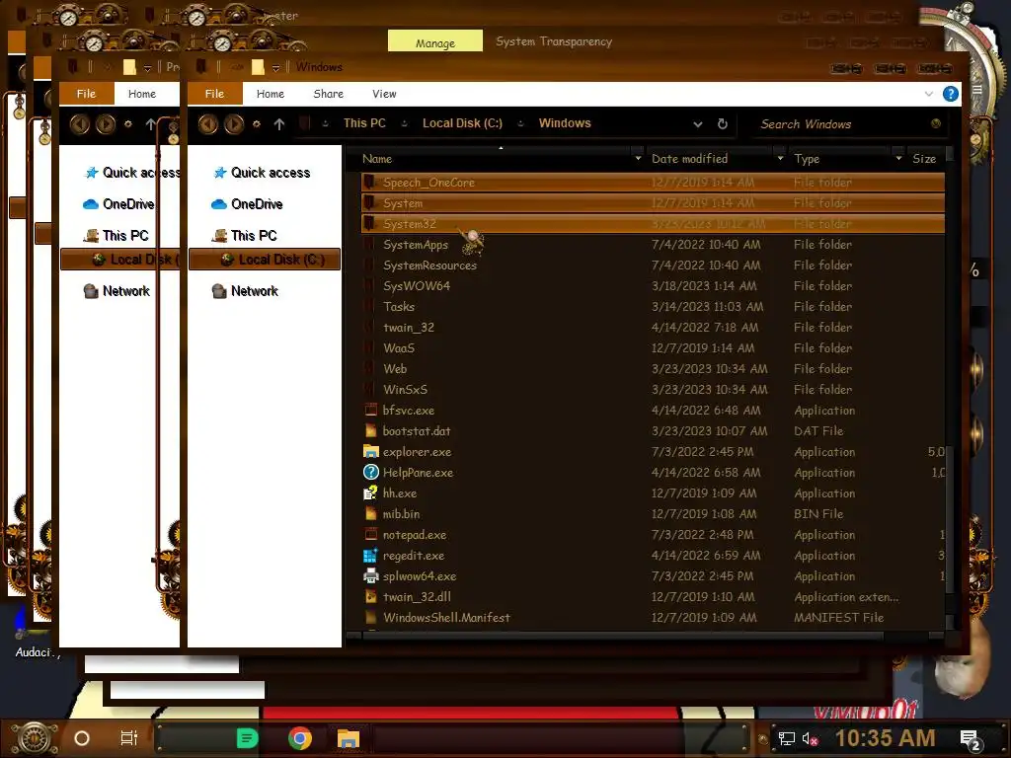Click the splwow64.exe printer icon
Viewport: 1011px width, 758px height.
pyautogui.click(x=371, y=575)
